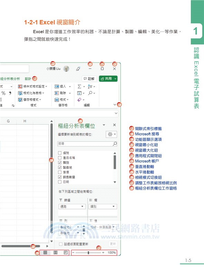This screenshot has width=204, height=276.
Task: Click the Clear eraser icon
Action: (x=79, y=100)
